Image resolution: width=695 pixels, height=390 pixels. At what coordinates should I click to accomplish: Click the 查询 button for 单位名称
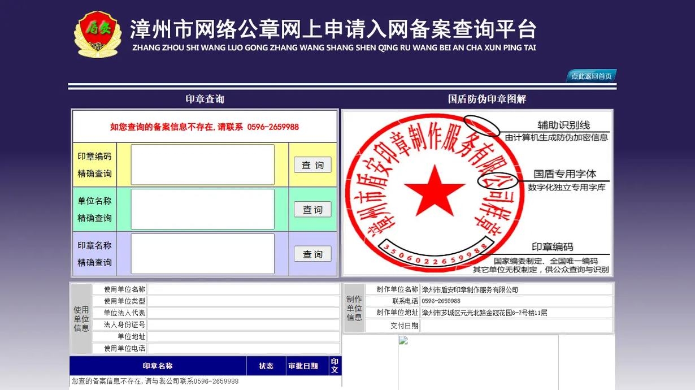(312, 209)
